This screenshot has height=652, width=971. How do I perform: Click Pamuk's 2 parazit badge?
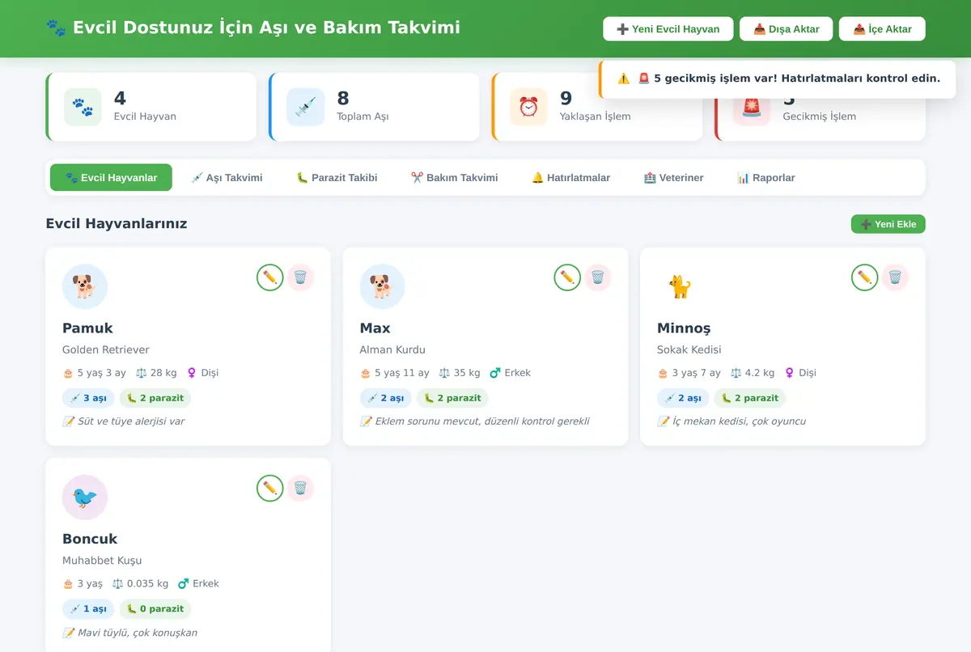pos(155,398)
